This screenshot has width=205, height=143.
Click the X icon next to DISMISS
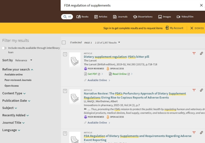tap(192, 28)
